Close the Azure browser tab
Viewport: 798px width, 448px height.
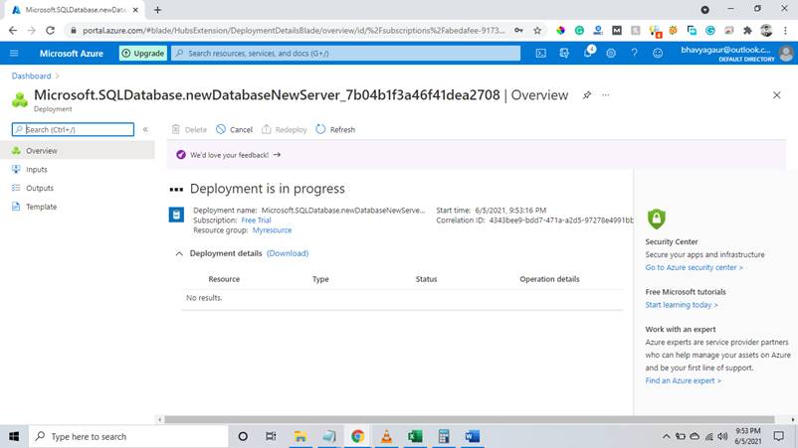(135, 10)
